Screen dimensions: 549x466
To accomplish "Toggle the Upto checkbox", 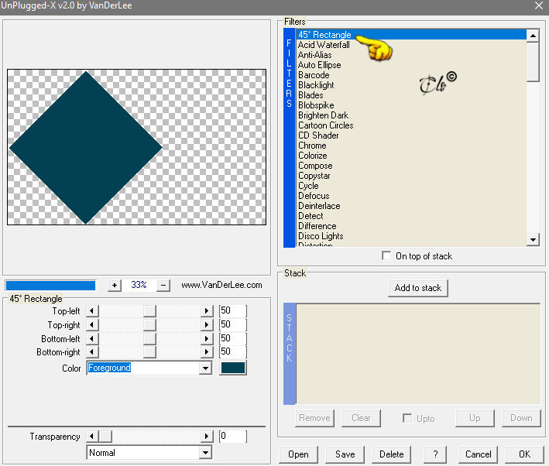I will coord(407,418).
